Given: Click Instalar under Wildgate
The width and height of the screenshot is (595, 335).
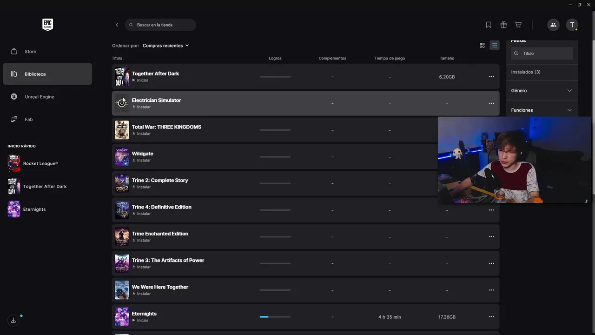Looking at the screenshot, I should click(142, 161).
